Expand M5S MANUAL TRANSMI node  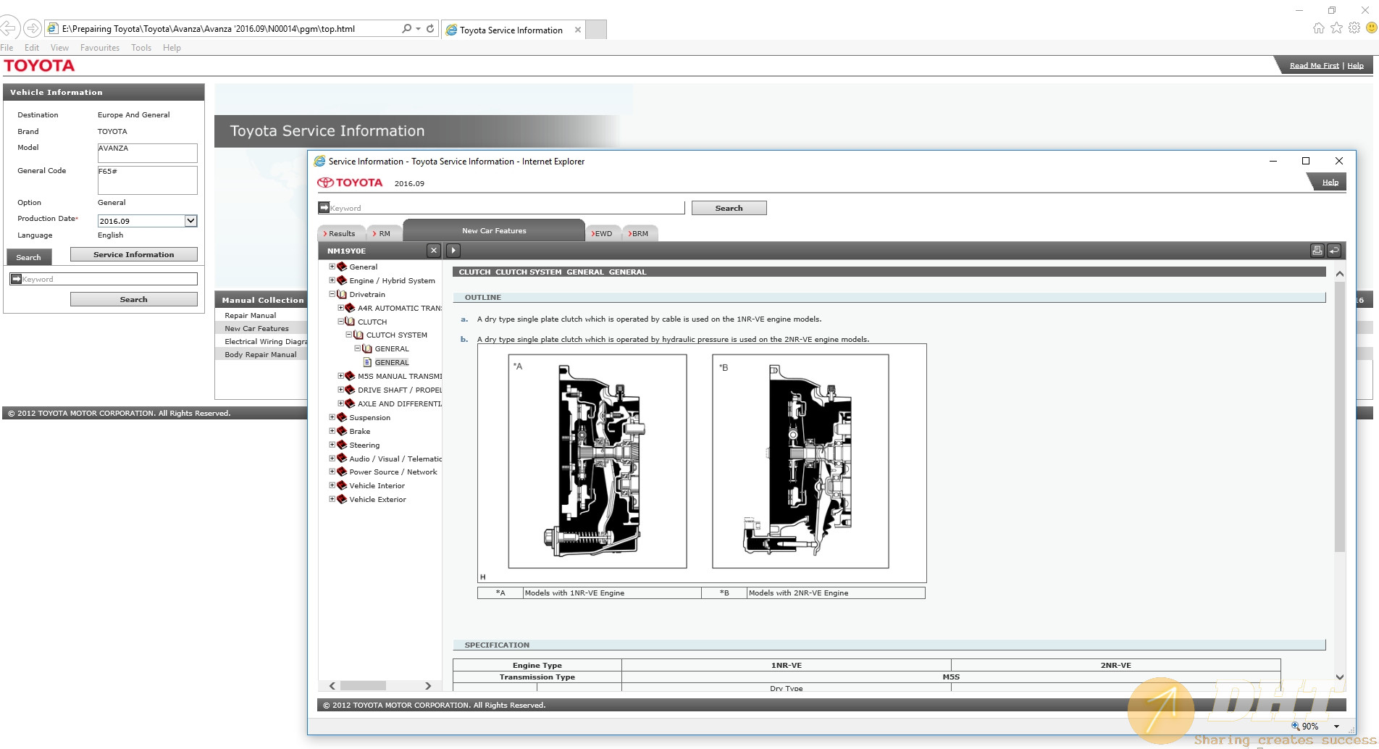pyautogui.click(x=341, y=376)
